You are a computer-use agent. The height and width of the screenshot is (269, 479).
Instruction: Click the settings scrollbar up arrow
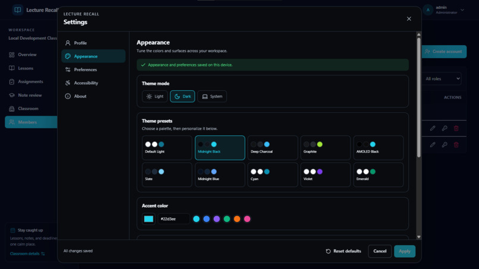(419, 34)
